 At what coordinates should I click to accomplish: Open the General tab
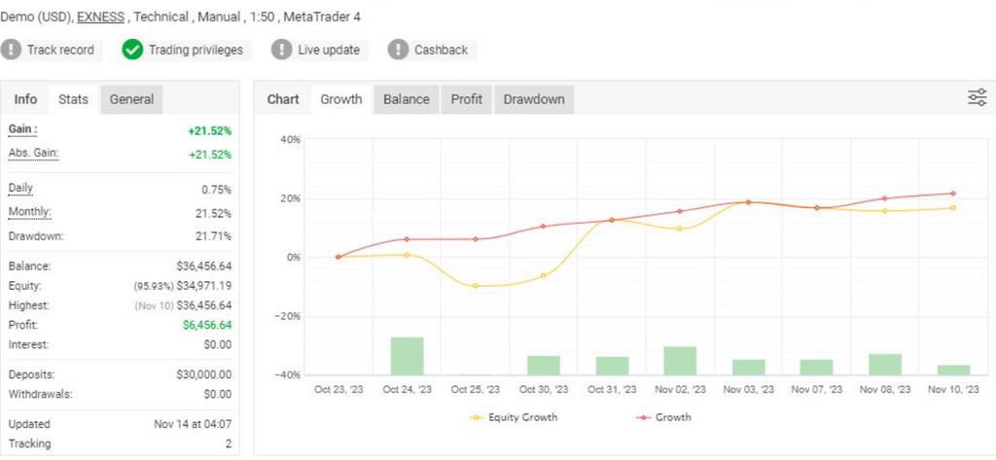click(131, 99)
